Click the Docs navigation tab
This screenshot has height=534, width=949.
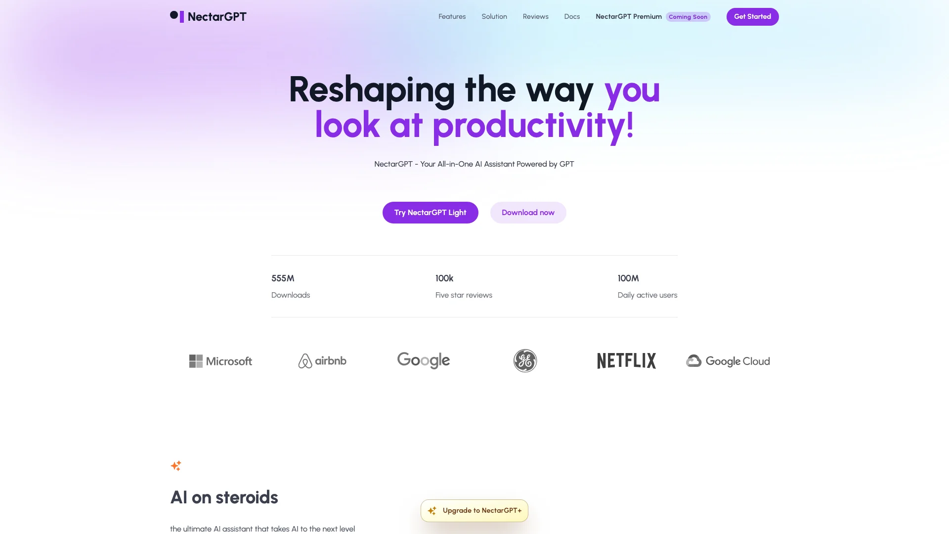(571, 16)
